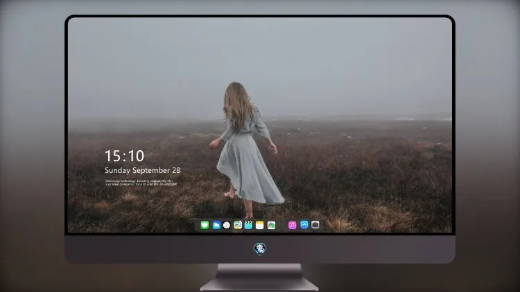The height and width of the screenshot is (292, 520).
Task: Open the green Messages app in dock
Action: tap(205, 225)
